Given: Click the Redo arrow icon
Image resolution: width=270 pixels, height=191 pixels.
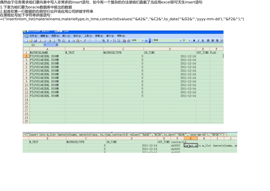Looking at the screenshot, I should point(96,41).
